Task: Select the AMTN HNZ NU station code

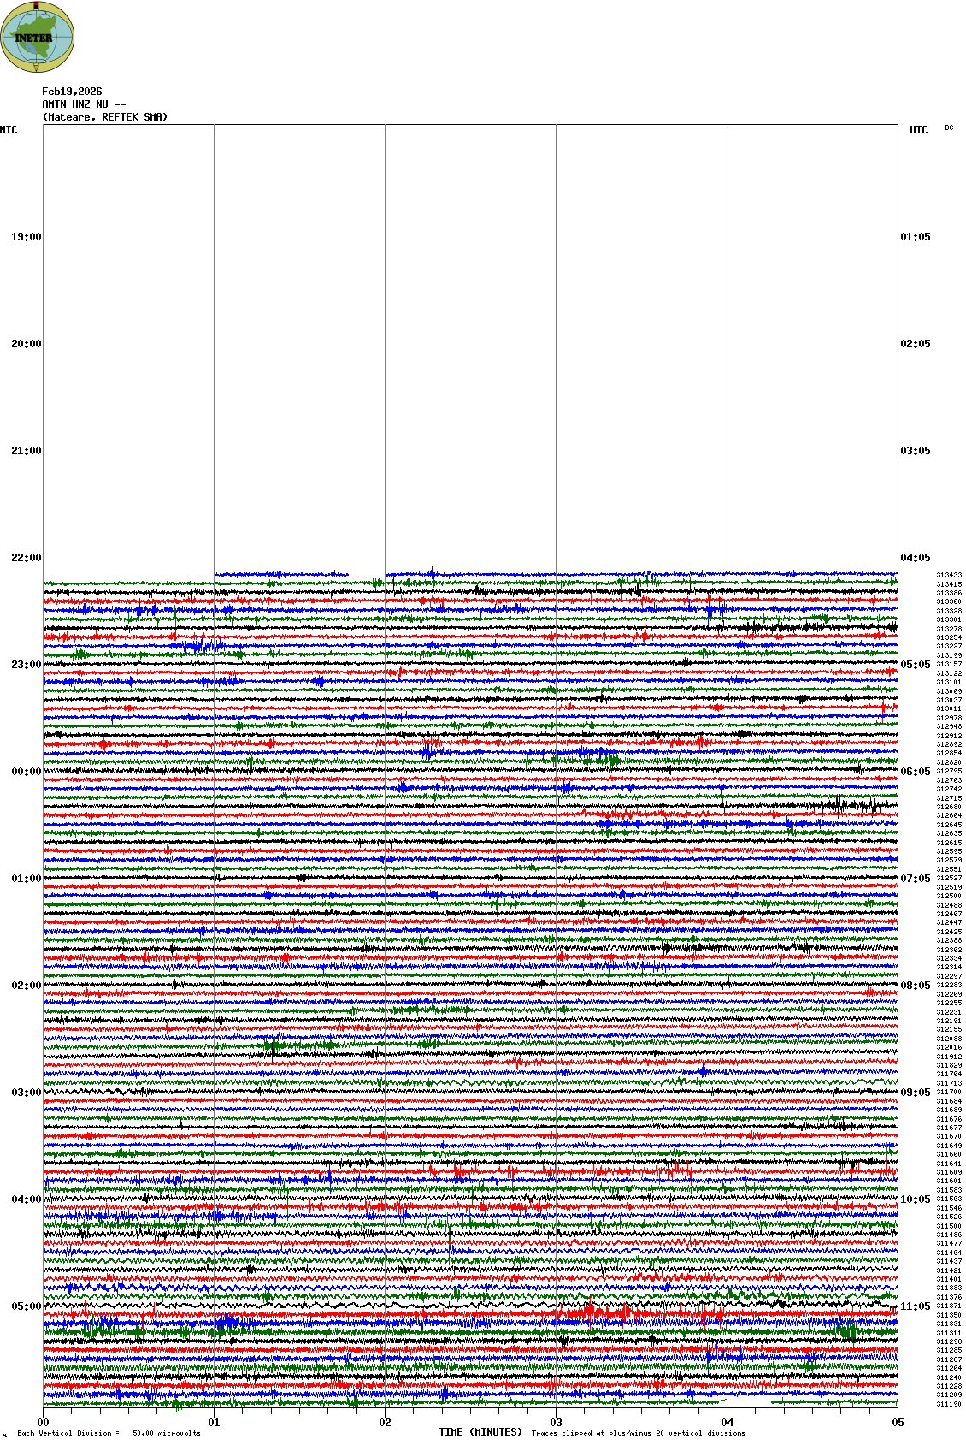Action: click(x=84, y=104)
